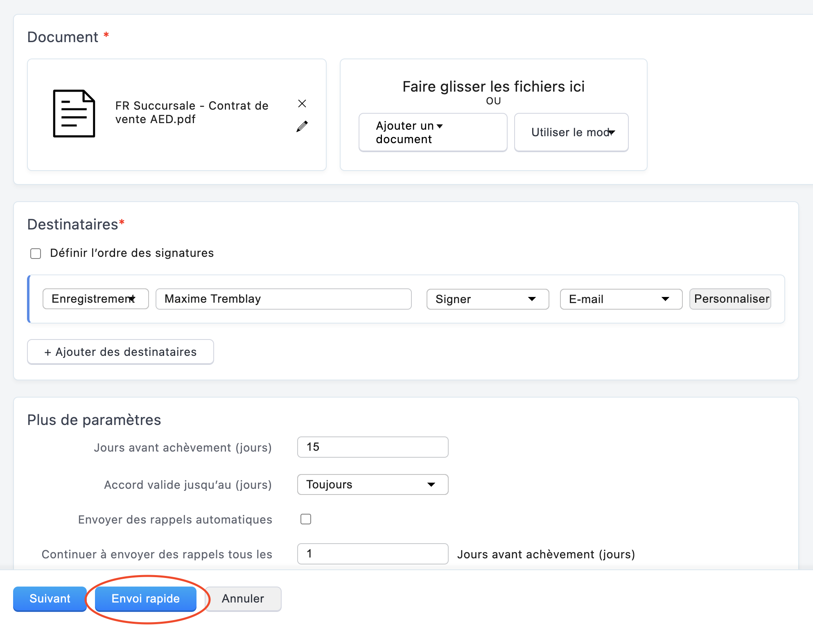Click the reminder interval field showing 1
This screenshot has width=813, height=625.
(373, 554)
